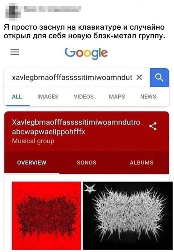Tap the share icon in red panel
This screenshot has height=252, width=174.
pyautogui.click(x=153, y=126)
